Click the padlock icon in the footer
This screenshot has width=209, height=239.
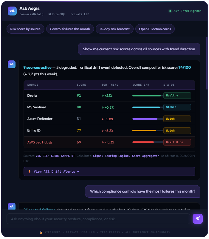pyautogui.click(x=41, y=232)
